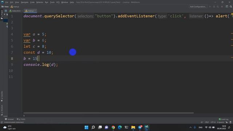Open File Explorer from the taskbar

(x=133, y=127)
